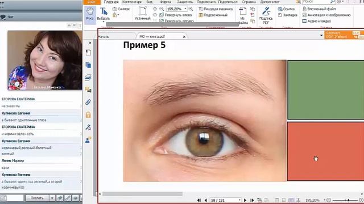Go to the next page
Screen dimensions: 364x204
coord(245,200)
